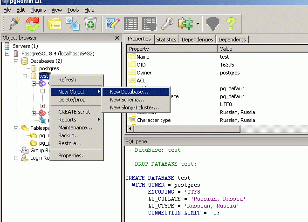Collapse the Tablespaces node
Screen dimensions: 308x222
tap(16, 128)
